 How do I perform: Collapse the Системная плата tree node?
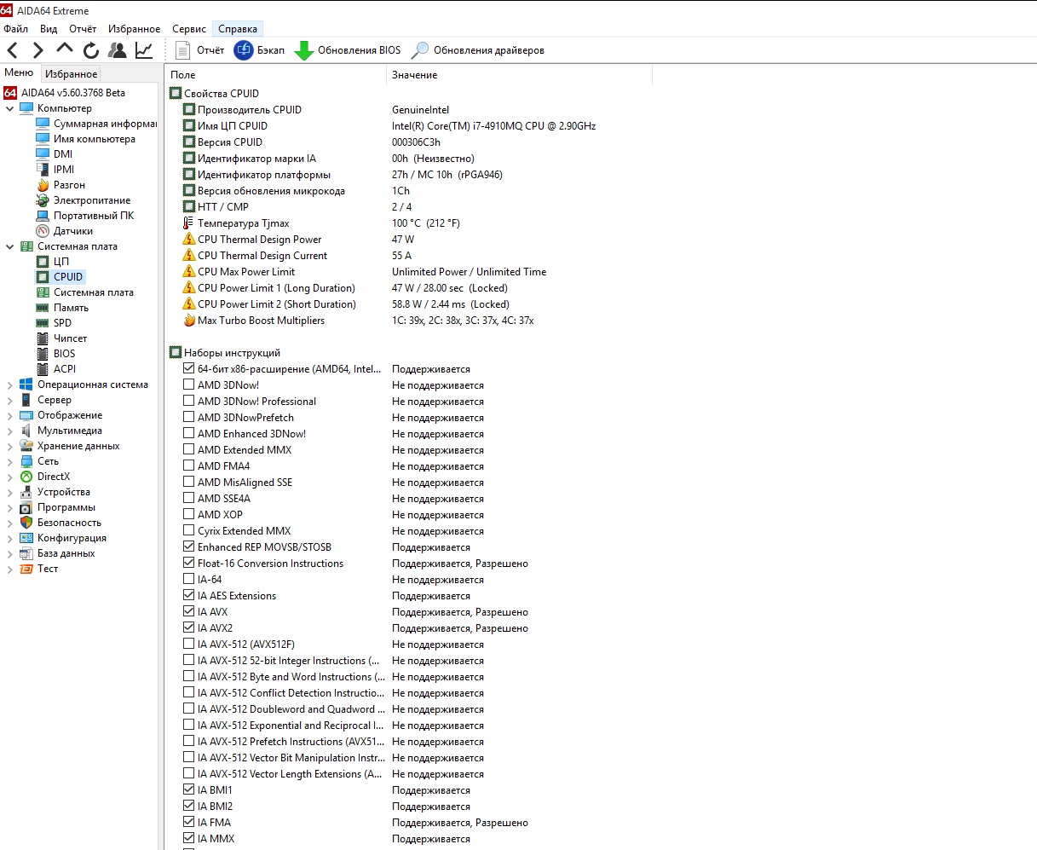coord(9,246)
